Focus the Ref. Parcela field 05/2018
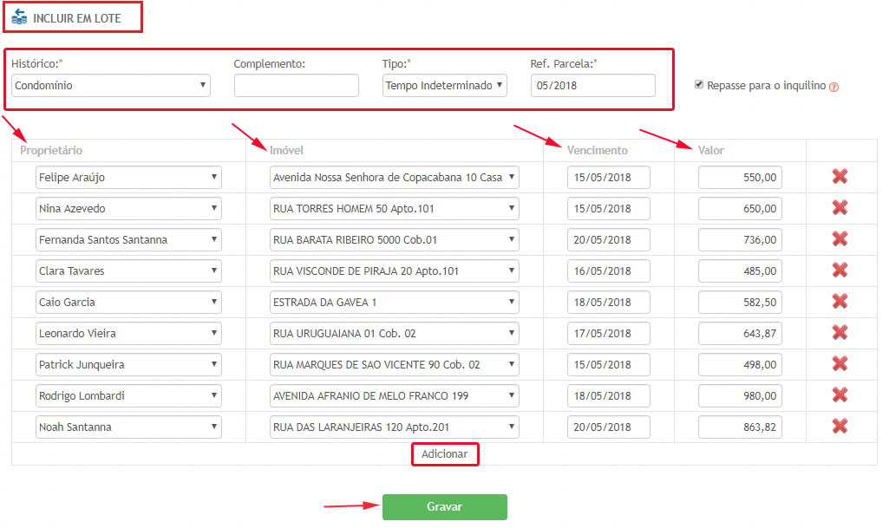The image size is (889, 528). (592, 86)
